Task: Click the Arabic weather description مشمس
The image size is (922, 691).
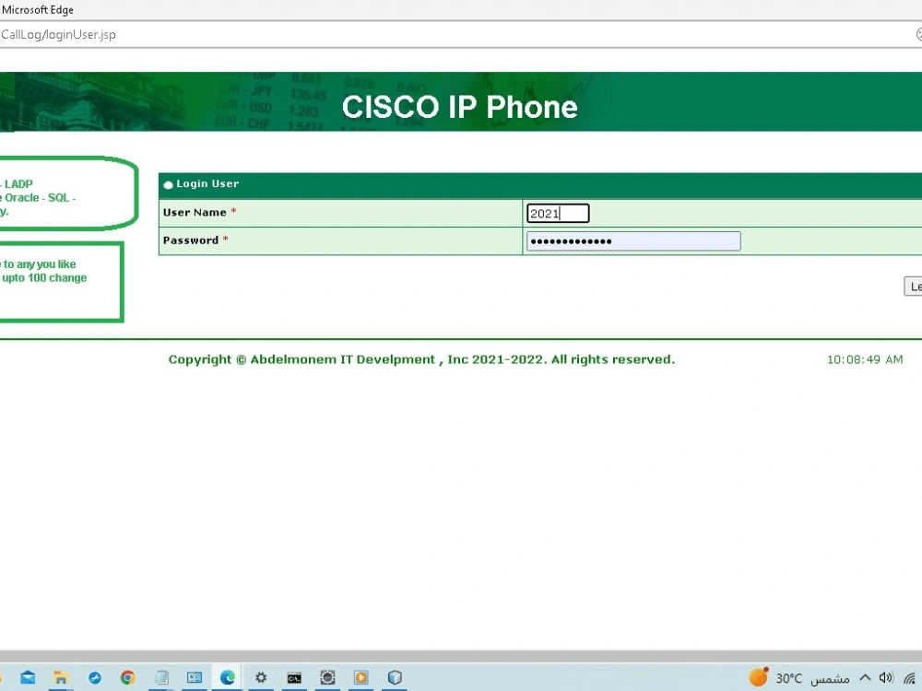Action: [x=831, y=679]
